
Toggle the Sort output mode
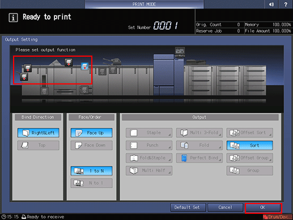click(x=250, y=145)
